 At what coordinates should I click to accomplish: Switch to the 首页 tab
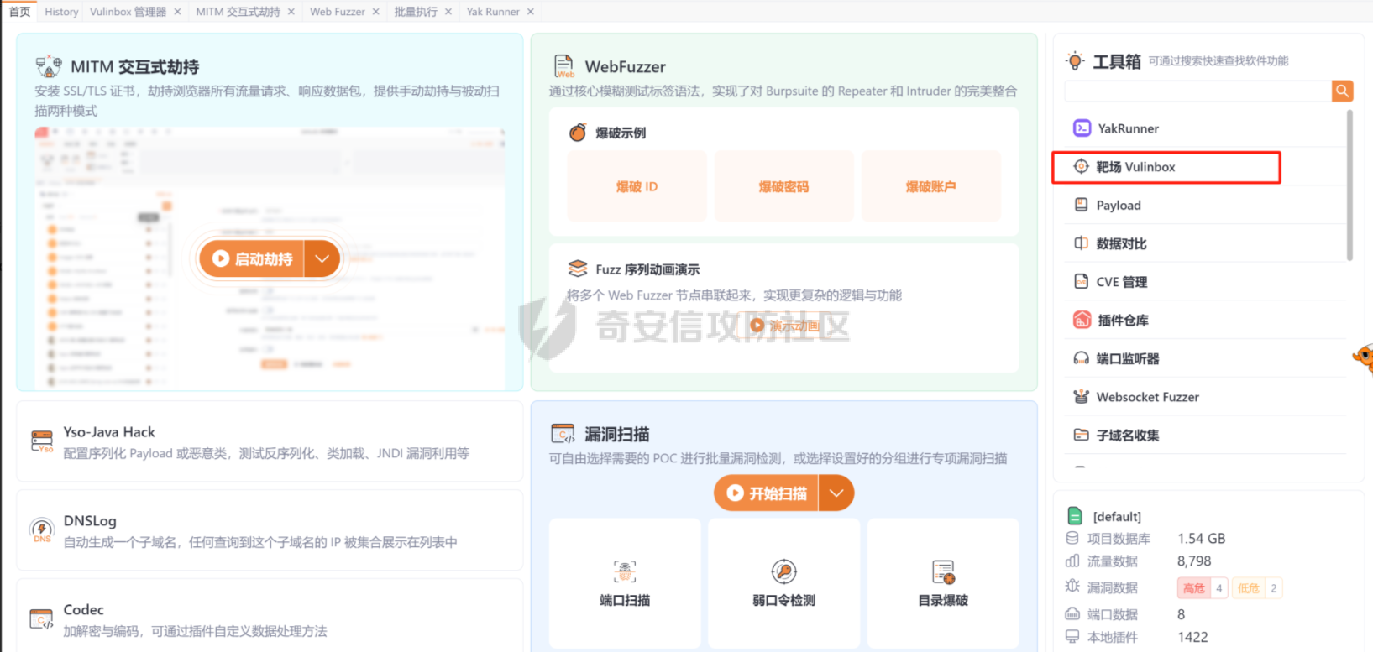coord(19,12)
